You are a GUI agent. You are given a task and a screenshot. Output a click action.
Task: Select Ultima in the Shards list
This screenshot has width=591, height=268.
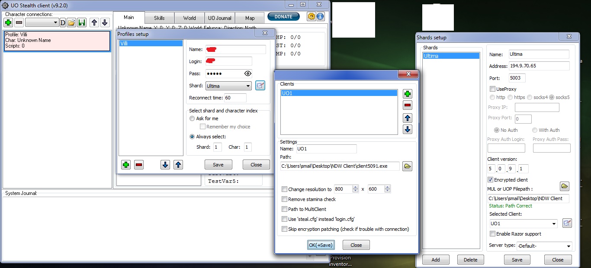click(x=451, y=56)
